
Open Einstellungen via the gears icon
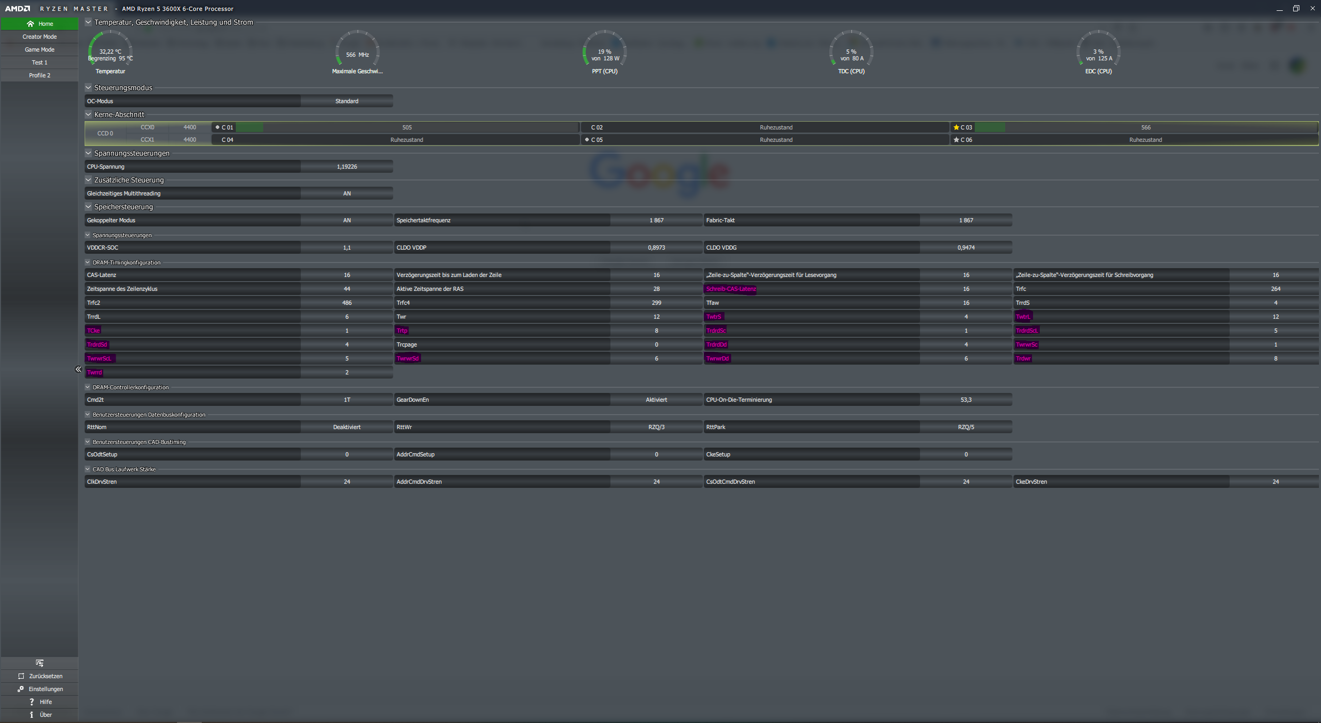[21, 689]
